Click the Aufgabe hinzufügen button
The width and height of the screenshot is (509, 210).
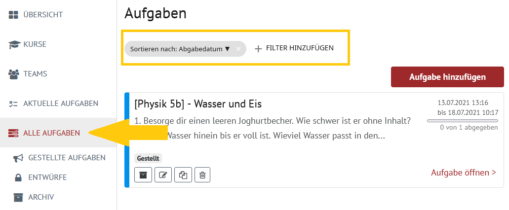point(447,77)
